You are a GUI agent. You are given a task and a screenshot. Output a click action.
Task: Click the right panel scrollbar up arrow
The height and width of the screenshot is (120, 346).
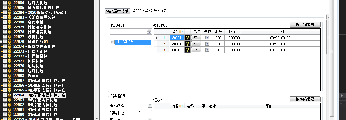tap(328, 17)
